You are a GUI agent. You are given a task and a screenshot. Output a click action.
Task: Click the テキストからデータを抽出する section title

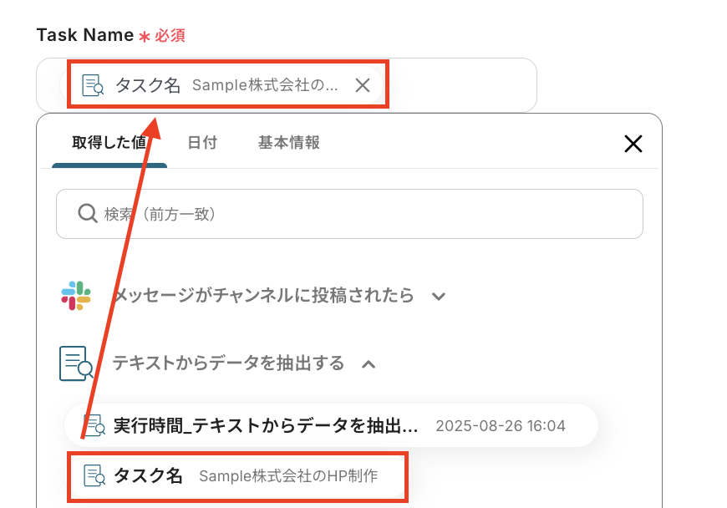click(x=228, y=363)
